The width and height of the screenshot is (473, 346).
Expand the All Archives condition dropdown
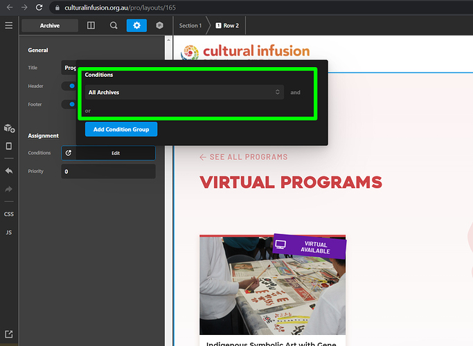184,92
